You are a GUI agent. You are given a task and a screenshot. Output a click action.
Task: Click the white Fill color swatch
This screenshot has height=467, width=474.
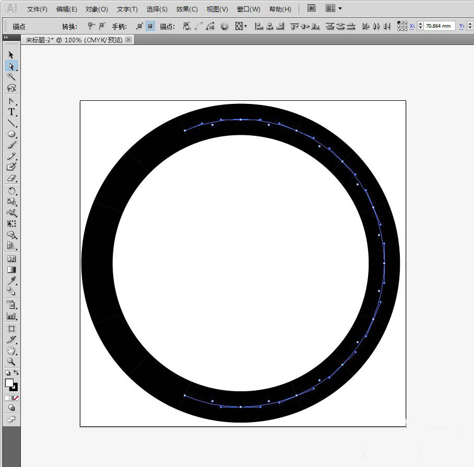(9, 383)
